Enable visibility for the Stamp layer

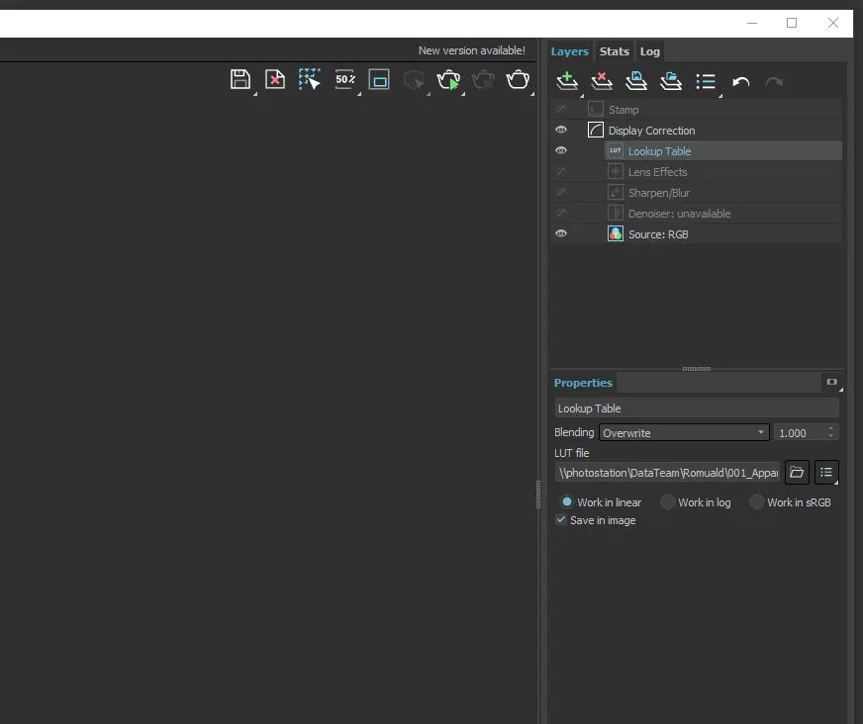click(x=561, y=110)
